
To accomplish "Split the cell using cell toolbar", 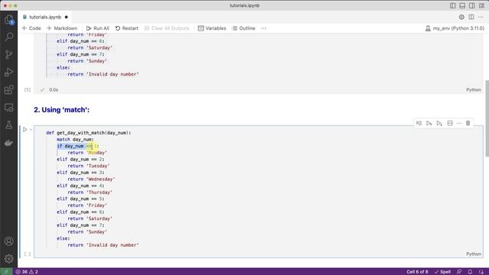I will (x=450, y=123).
